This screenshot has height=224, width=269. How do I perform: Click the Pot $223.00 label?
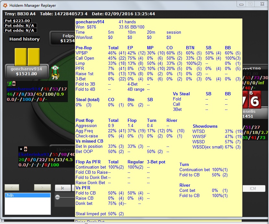17,21
